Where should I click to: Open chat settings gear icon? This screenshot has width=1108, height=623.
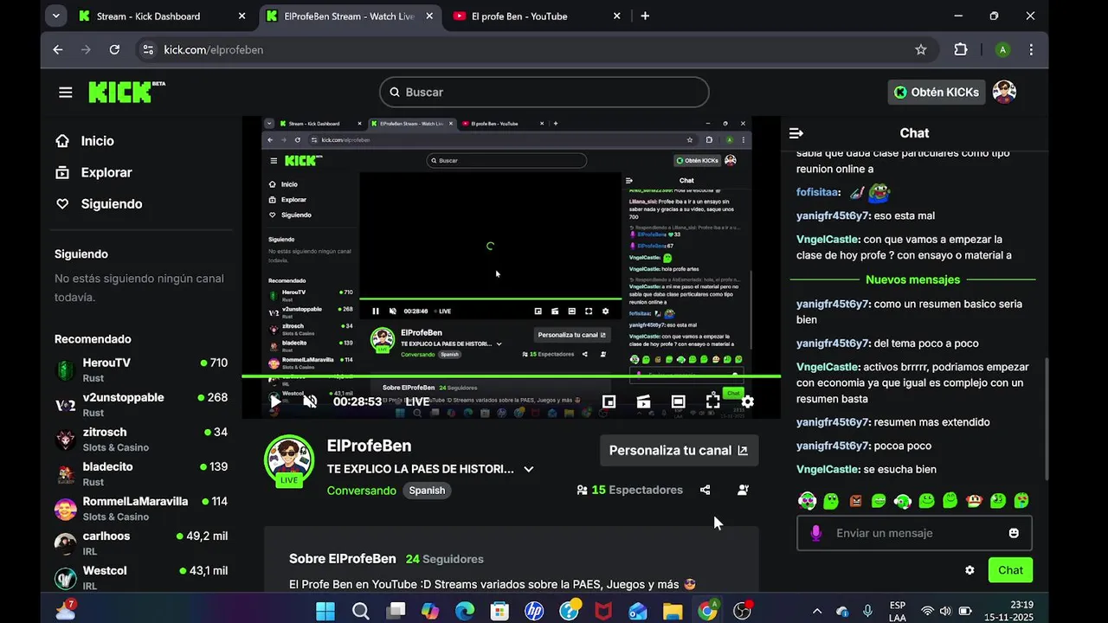click(969, 570)
